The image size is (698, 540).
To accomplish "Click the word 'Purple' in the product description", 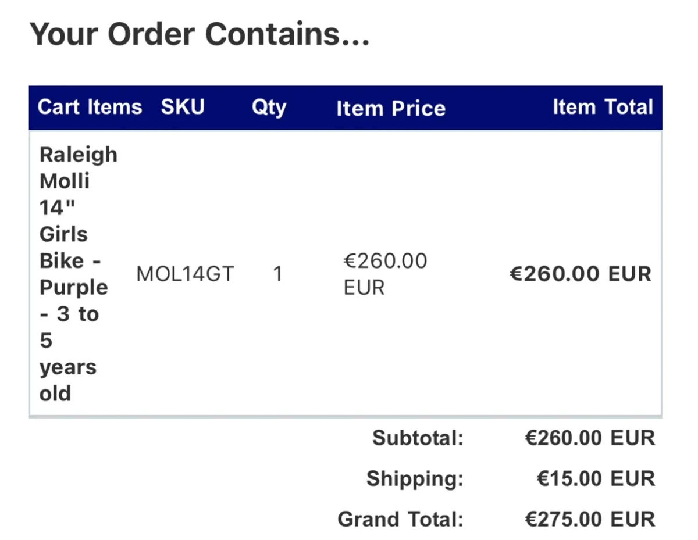I will point(73,288).
